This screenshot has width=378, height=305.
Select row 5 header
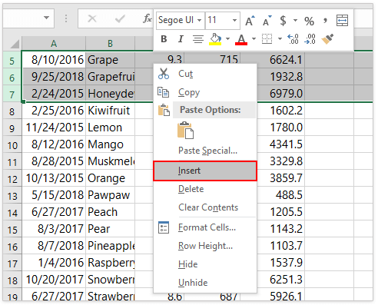pyautogui.click(x=12, y=60)
